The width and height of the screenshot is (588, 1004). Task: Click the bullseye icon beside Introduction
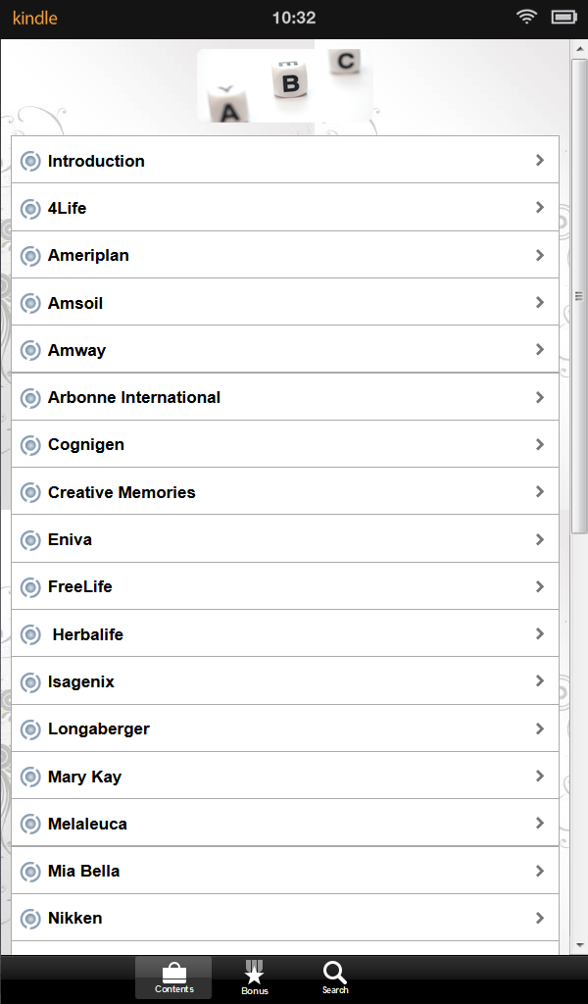click(x=29, y=160)
